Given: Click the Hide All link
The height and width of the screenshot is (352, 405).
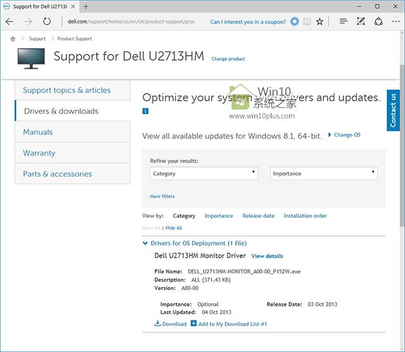Looking at the screenshot, I should coord(173,228).
